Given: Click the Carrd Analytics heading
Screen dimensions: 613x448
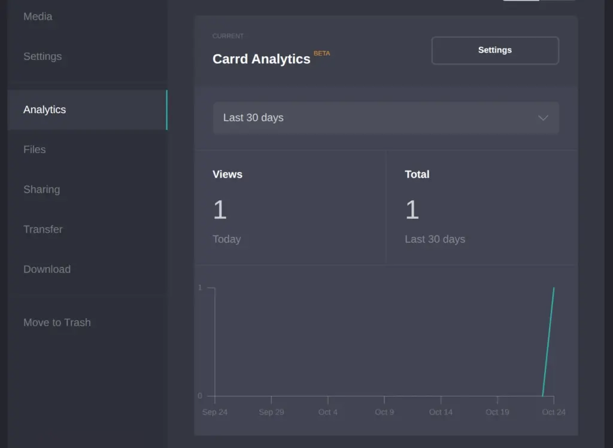Looking at the screenshot, I should point(261,59).
